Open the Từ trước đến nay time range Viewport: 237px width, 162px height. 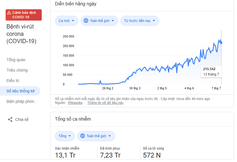click(140, 21)
